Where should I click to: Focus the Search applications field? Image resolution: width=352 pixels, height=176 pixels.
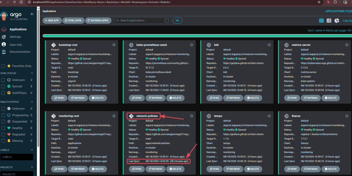pyautogui.click(x=143, y=21)
